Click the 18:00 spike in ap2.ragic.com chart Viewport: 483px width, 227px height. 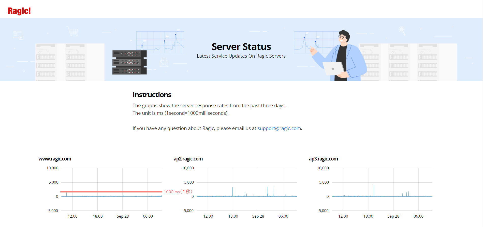232,192
